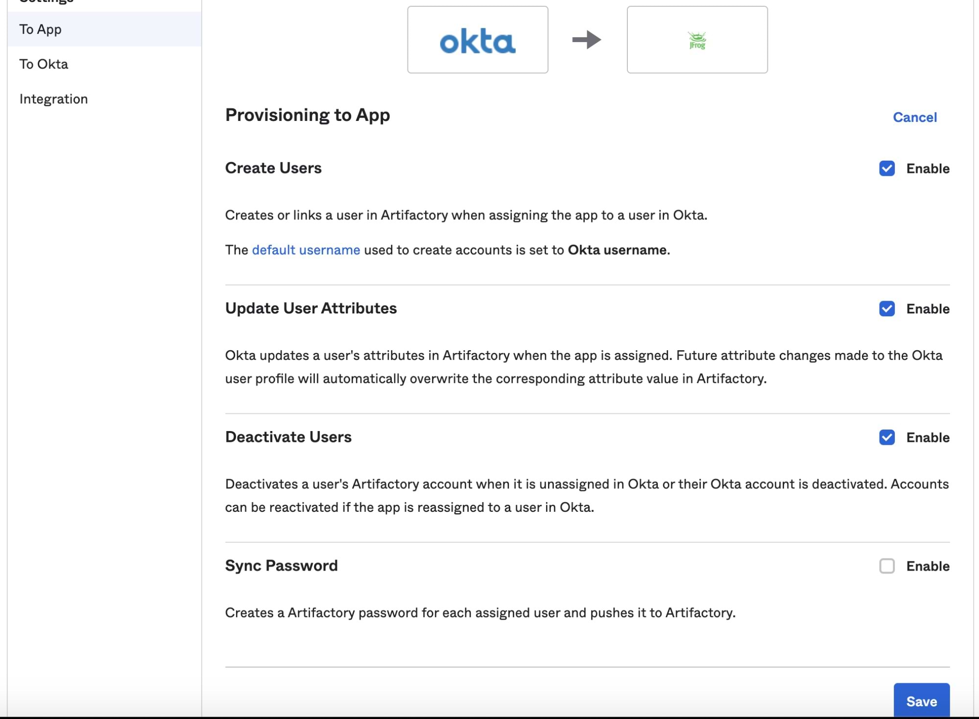Screen dimensions: 979x719
Task: Click the Enable label beside Create Users
Action: coord(928,168)
